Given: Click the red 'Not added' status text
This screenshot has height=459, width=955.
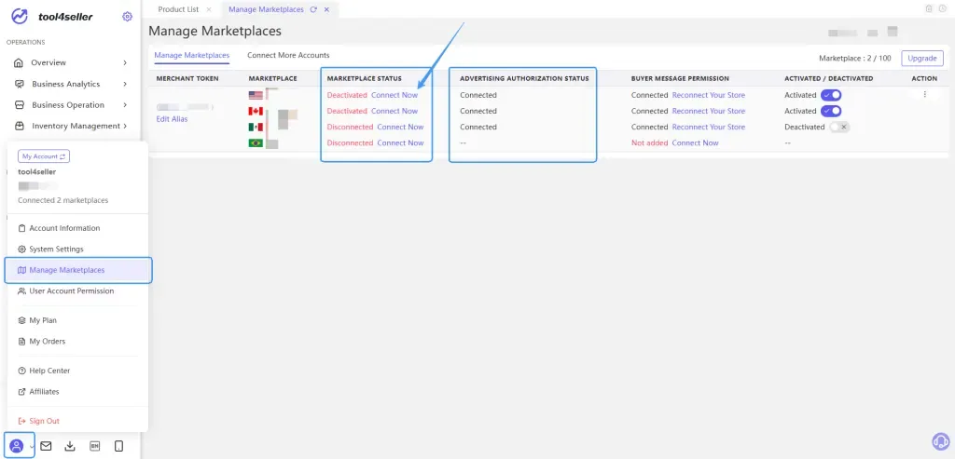Looking at the screenshot, I should [649, 142].
